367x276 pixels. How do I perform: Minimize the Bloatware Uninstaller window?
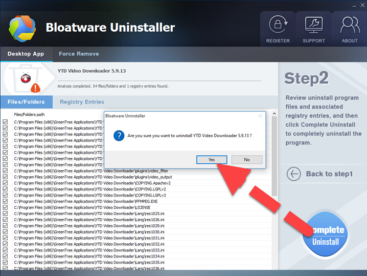coord(354,6)
